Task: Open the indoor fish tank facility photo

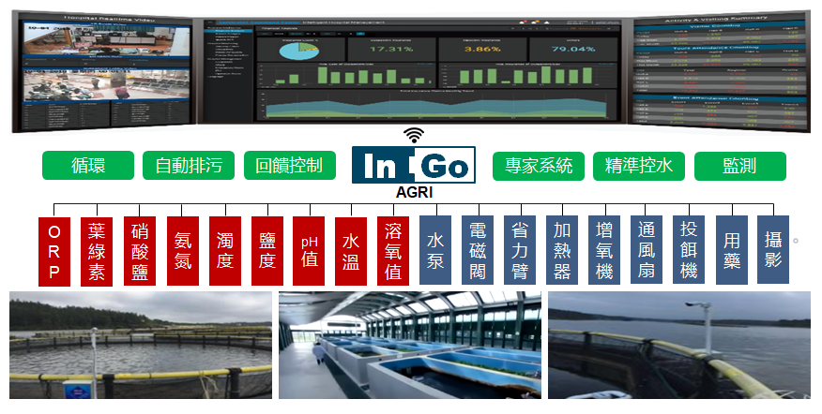Action: click(x=410, y=345)
